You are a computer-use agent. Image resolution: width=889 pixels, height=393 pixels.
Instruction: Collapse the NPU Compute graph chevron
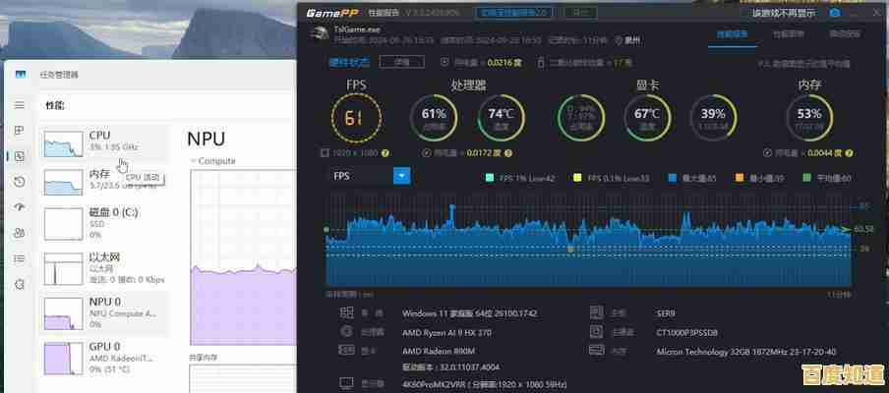[x=192, y=160]
